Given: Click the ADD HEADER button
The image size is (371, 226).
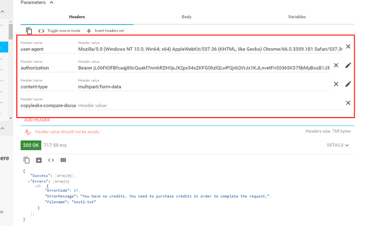Looking at the screenshot, I should pos(37,120).
